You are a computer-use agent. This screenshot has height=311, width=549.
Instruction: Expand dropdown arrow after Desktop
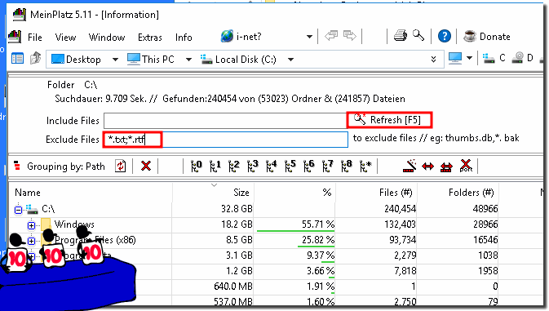click(x=115, y=60)
